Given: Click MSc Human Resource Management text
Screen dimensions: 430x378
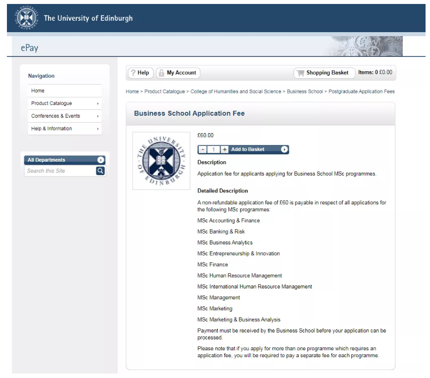Looking at the screenshot, I should point(240,275).
